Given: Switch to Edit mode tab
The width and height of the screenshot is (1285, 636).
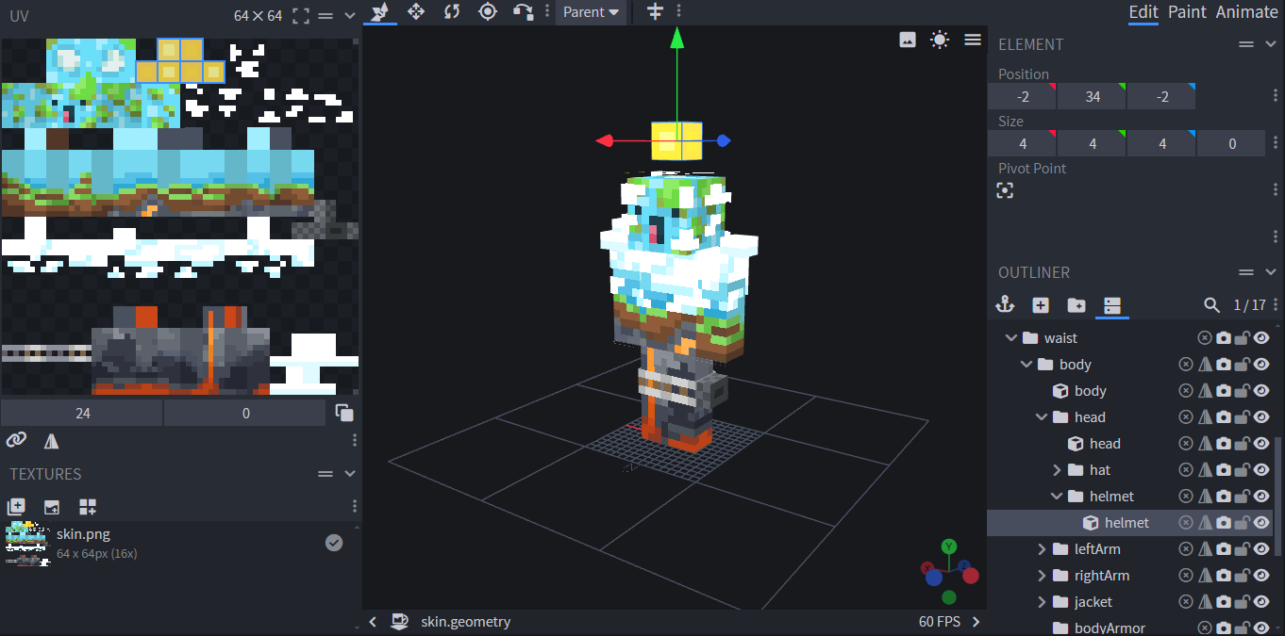Looking at the screenshot, I should click(1143, 12).
